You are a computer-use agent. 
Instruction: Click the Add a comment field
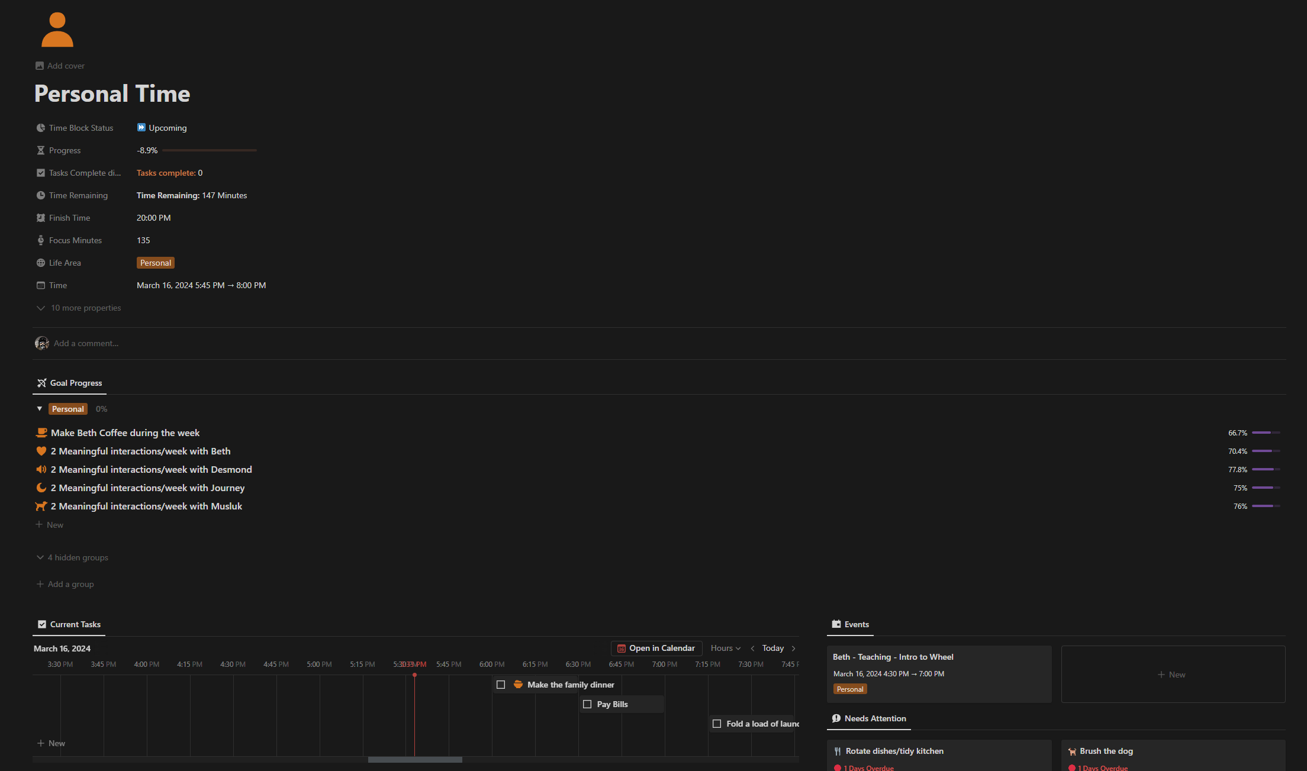86,343
